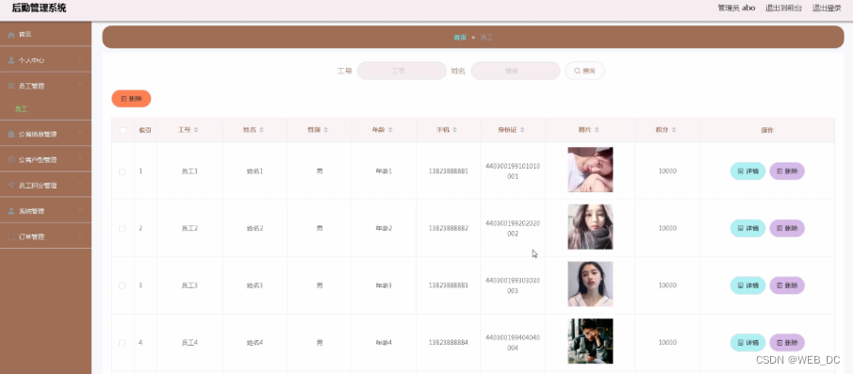Image resolution: width=854 pixels, height=374 pixels.
Task: Click the orange 删除 batch delete button
Action: [131, 99]
